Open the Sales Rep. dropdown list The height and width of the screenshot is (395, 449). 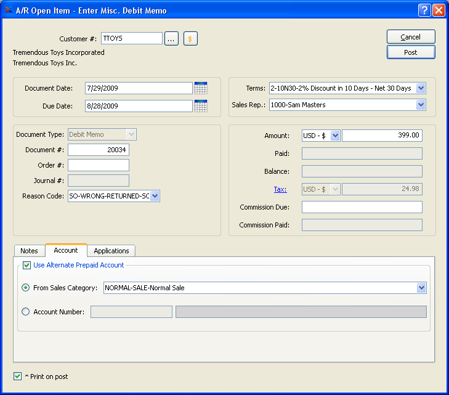coord(421,105)
